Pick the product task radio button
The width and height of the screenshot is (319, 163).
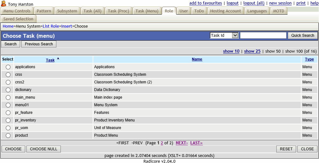(x=8, y=135)
